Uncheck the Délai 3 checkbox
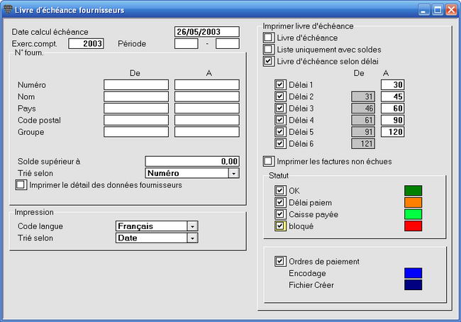Image resolution: width=461 pixels, height=322 pixels. [280, 109]
